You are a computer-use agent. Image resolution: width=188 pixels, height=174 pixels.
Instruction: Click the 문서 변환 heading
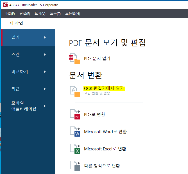pyautogui.click(x=86, y=75)
